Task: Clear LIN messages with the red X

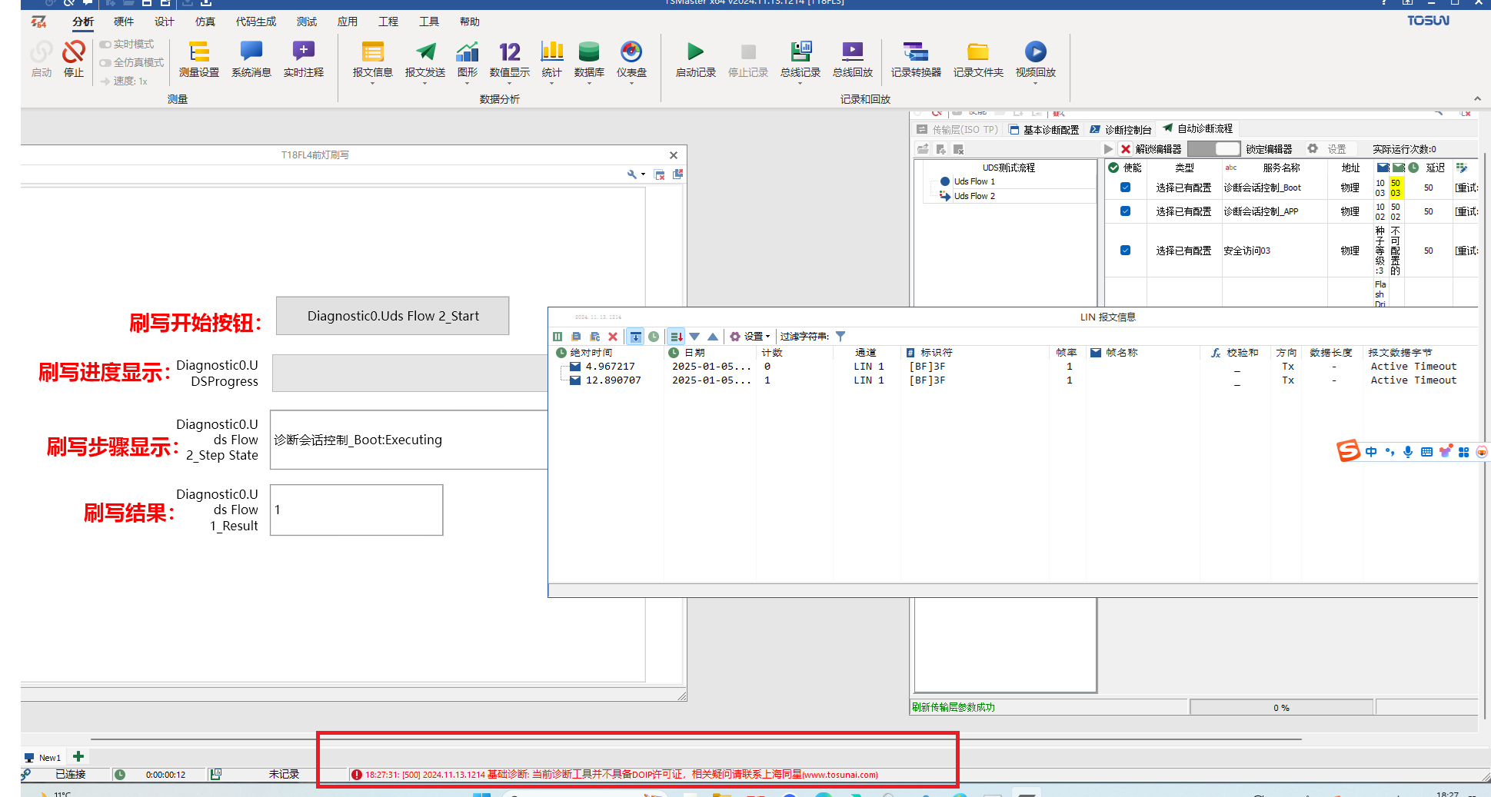Action: click(613, 337)
